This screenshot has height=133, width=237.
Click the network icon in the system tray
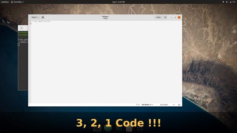[x=223, y=2]
